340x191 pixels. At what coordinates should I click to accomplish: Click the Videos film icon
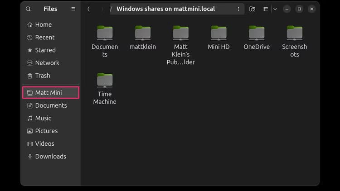30,144
